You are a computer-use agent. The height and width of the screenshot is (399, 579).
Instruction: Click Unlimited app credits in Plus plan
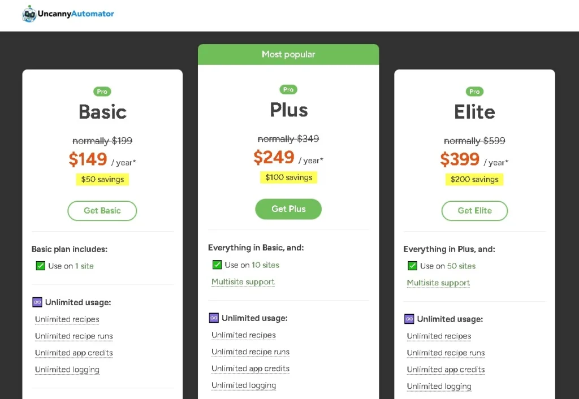[x=250, y=368]
